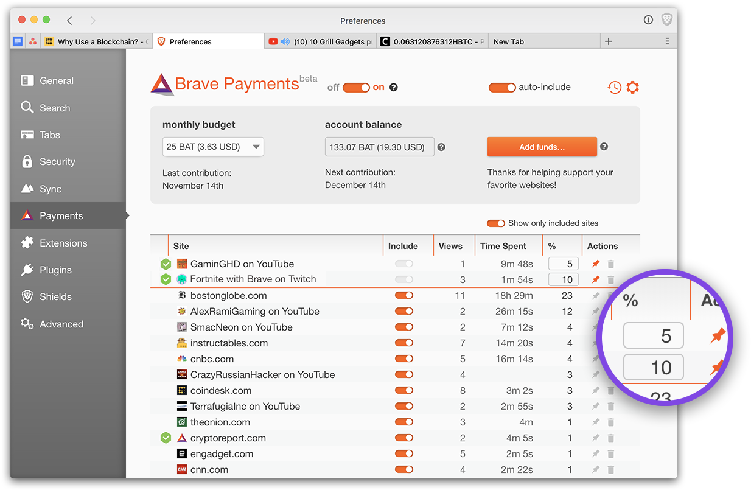Delete GaminGHD on YouTube row
Image resolution: width=751 pixels, height=490 pixels.
[611, 264]
